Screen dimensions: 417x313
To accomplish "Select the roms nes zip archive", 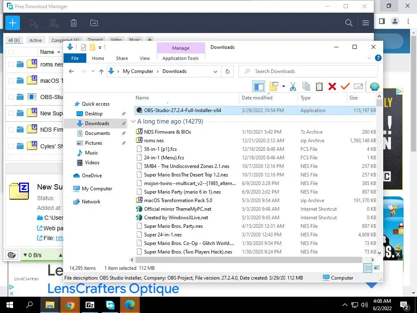I will pyautogui.click(x=154, y=141).
